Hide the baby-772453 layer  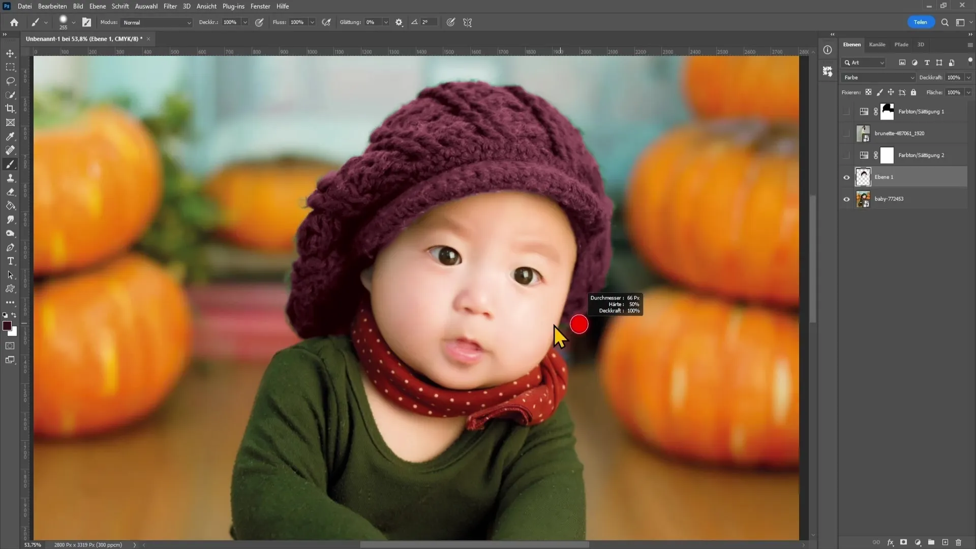point(846,199)
